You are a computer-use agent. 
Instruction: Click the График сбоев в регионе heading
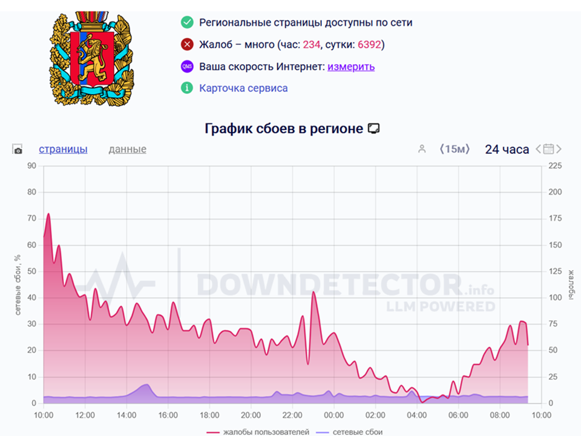(x=284, y=128)
